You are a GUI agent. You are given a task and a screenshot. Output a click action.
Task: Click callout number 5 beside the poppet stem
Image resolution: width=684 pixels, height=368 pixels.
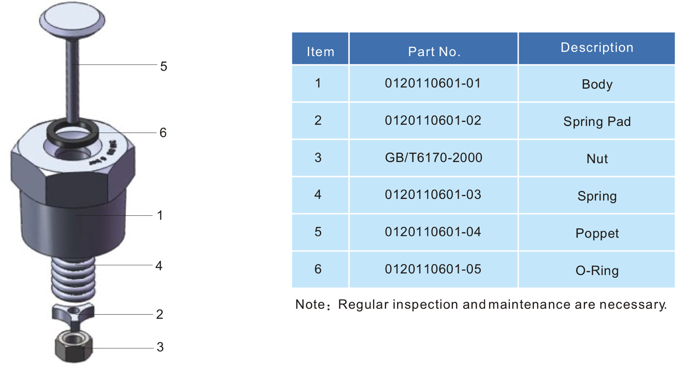(164, 66)
